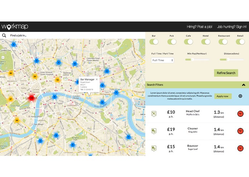
Task: Open the Full Time / Part Time dropdown
Action: point(162,60)
